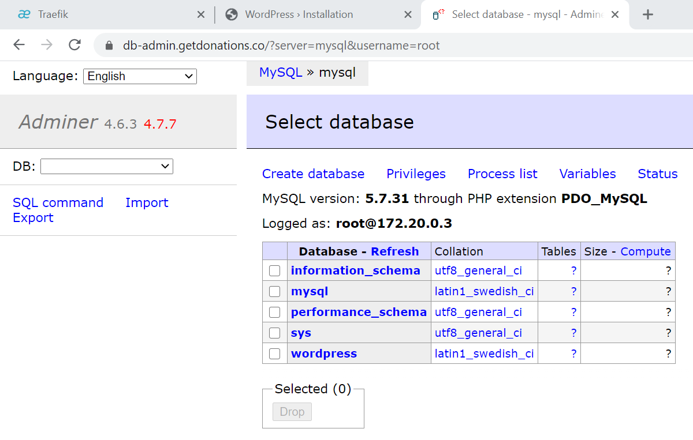The width and height of the screenshot is (693, 440).
Task: Click the Select database heading
Action: (340, 122)
